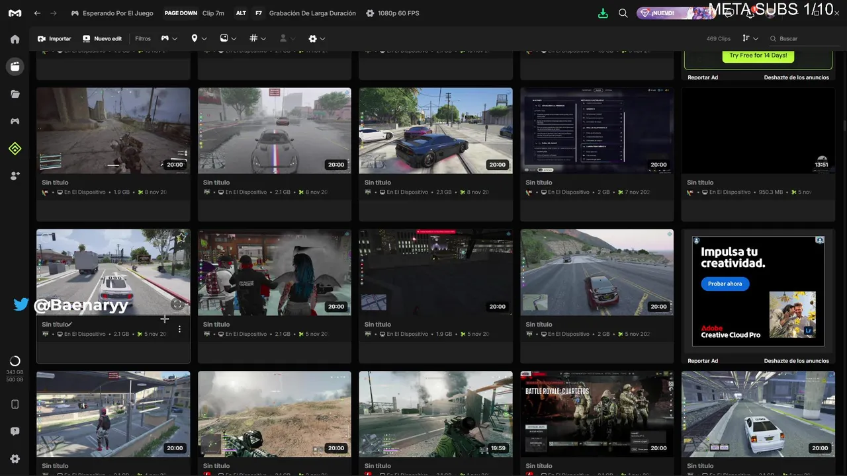Open the dark 13:51 clip thumbnail
847x476 pixels.
point(758,130)
